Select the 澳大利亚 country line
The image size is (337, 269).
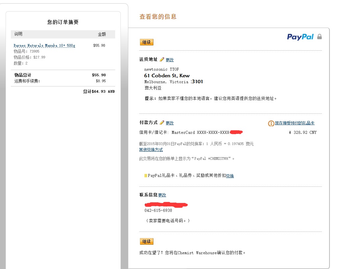(153, 88)
